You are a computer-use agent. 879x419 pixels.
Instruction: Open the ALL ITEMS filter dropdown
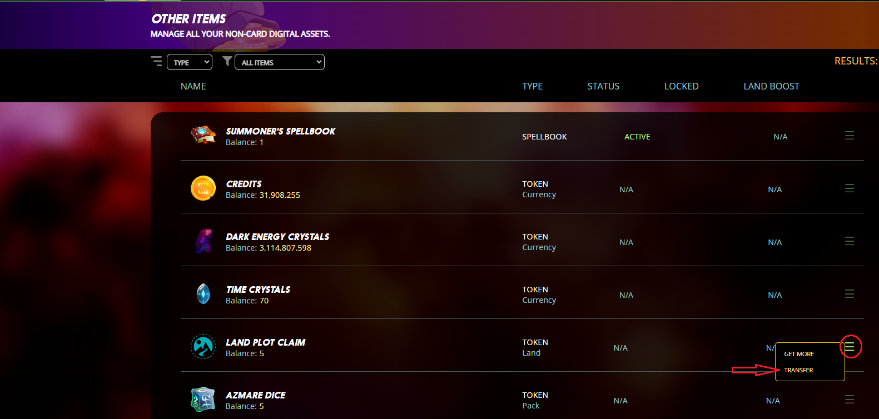280,62
